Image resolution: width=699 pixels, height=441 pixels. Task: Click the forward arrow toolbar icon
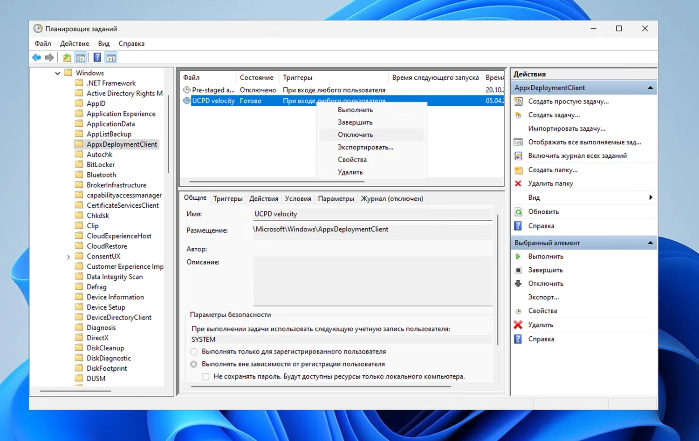pos(49,58)
